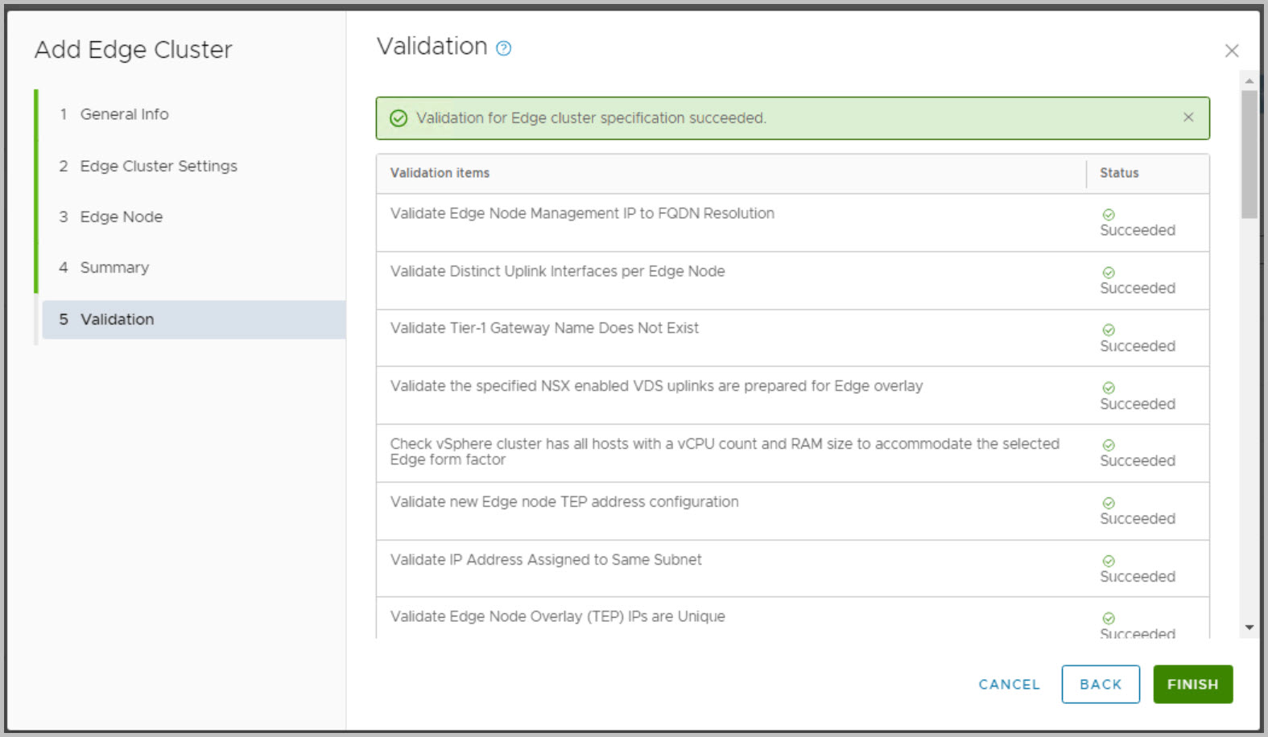Image resolution: width=1268 pixels, height=737 pixels.
Task: Click Succeeded icon for NSX enabled VDS uplinks row
Action: 1109,388
